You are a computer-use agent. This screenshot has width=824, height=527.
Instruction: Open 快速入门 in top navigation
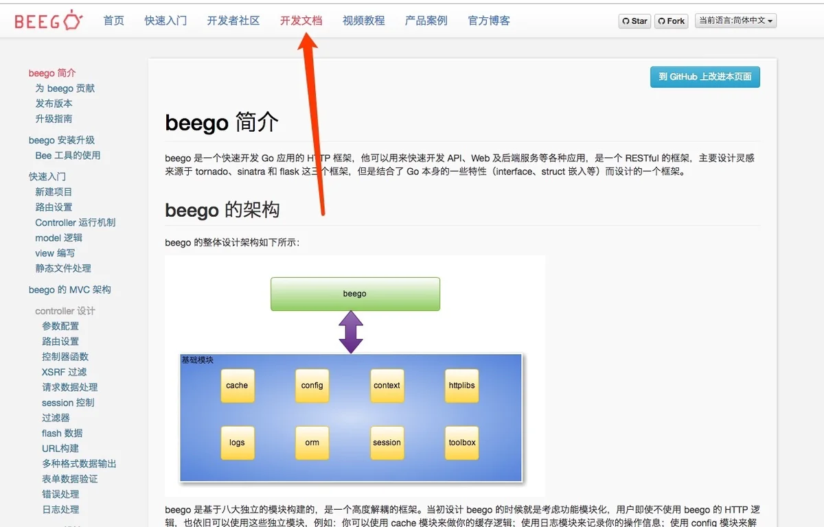pos(165,21)
